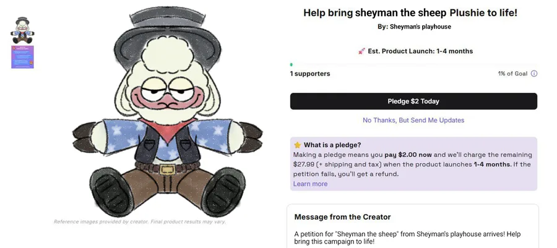This screenshot has width=557, height=248.
Task: Click the Pledge $2 Today button
Action: tap(413, 101)
